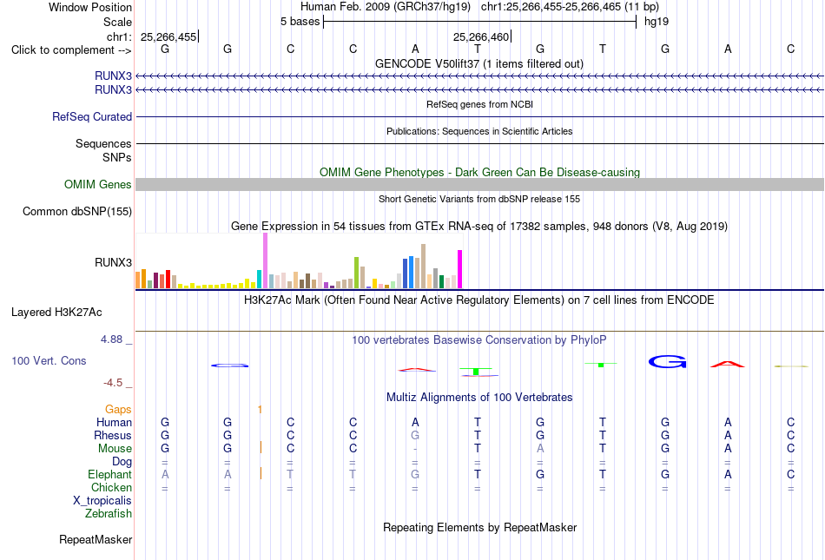Click the RUNX3 label beside the GTEx bar chart
The height and width of the screenshot is (560, 825).
click(x=113, y=262)
